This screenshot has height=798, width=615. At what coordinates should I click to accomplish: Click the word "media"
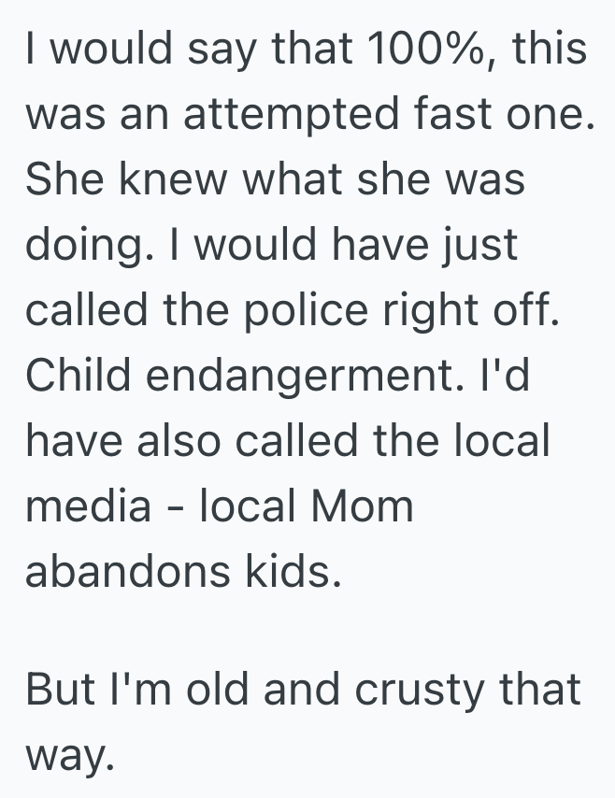88,506
